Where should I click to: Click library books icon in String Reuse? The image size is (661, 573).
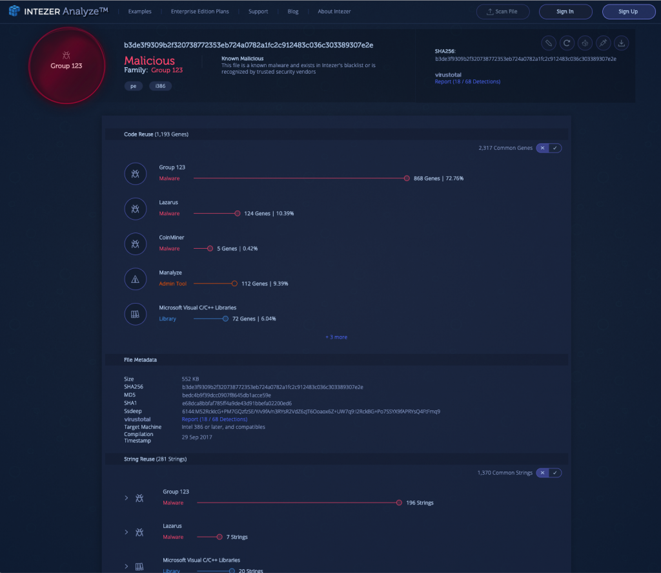point(139,567)
